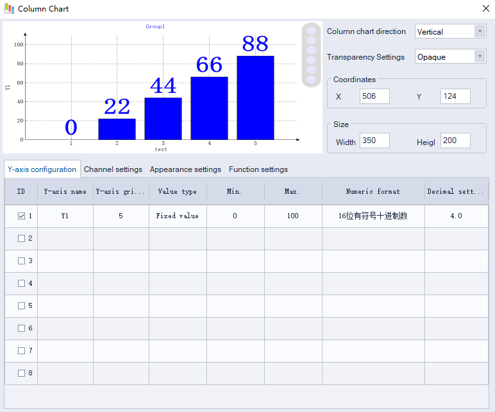Click the Min. column header
The image size is (495, 412).
click(235, 191)
